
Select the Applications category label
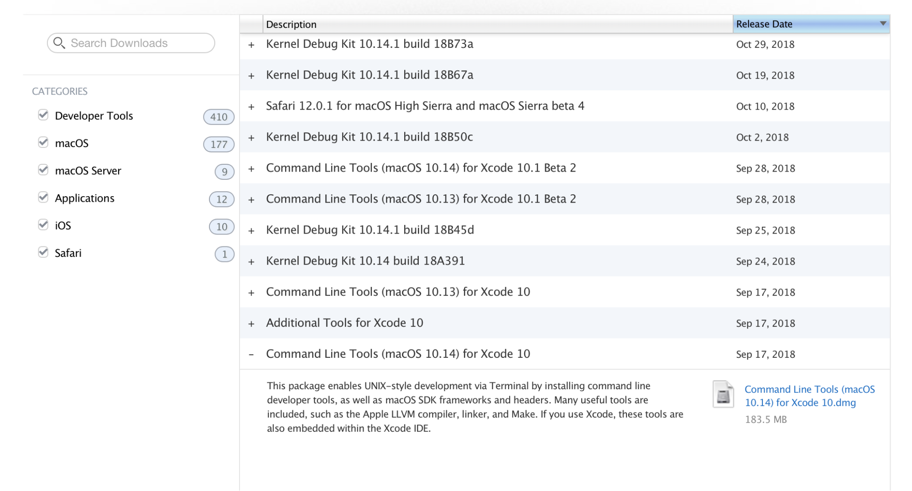click(x=84, y=198)
